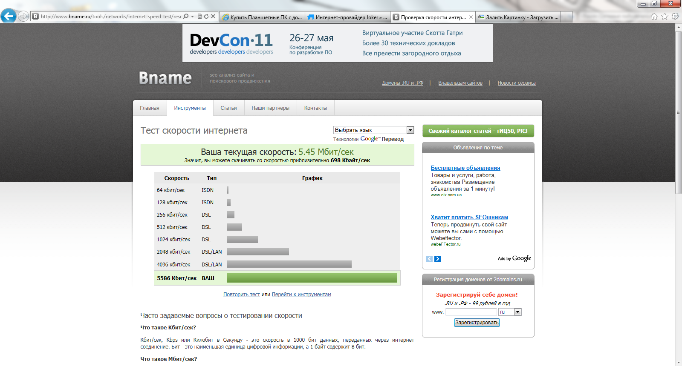Select the '64 кбит/сек' row text
Screen dimensions: 682x366
(170, 190)
